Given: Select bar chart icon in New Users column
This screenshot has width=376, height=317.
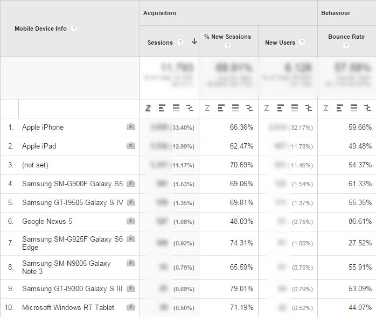Looking at the screenshot, I should pos(280,108).
